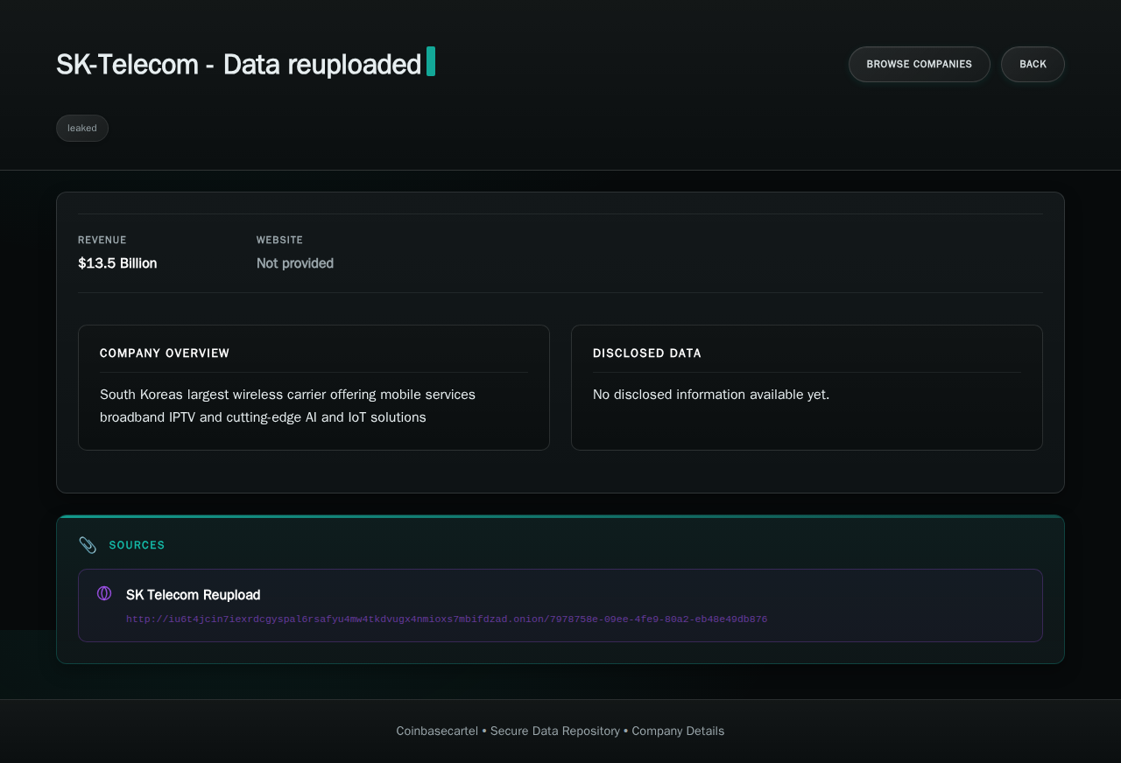Click the Revenue field label

102,240
